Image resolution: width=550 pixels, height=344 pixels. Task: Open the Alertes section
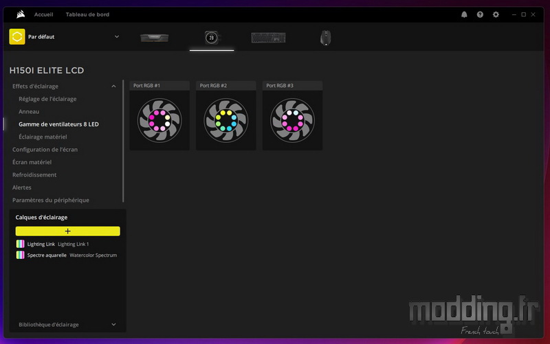22,187
